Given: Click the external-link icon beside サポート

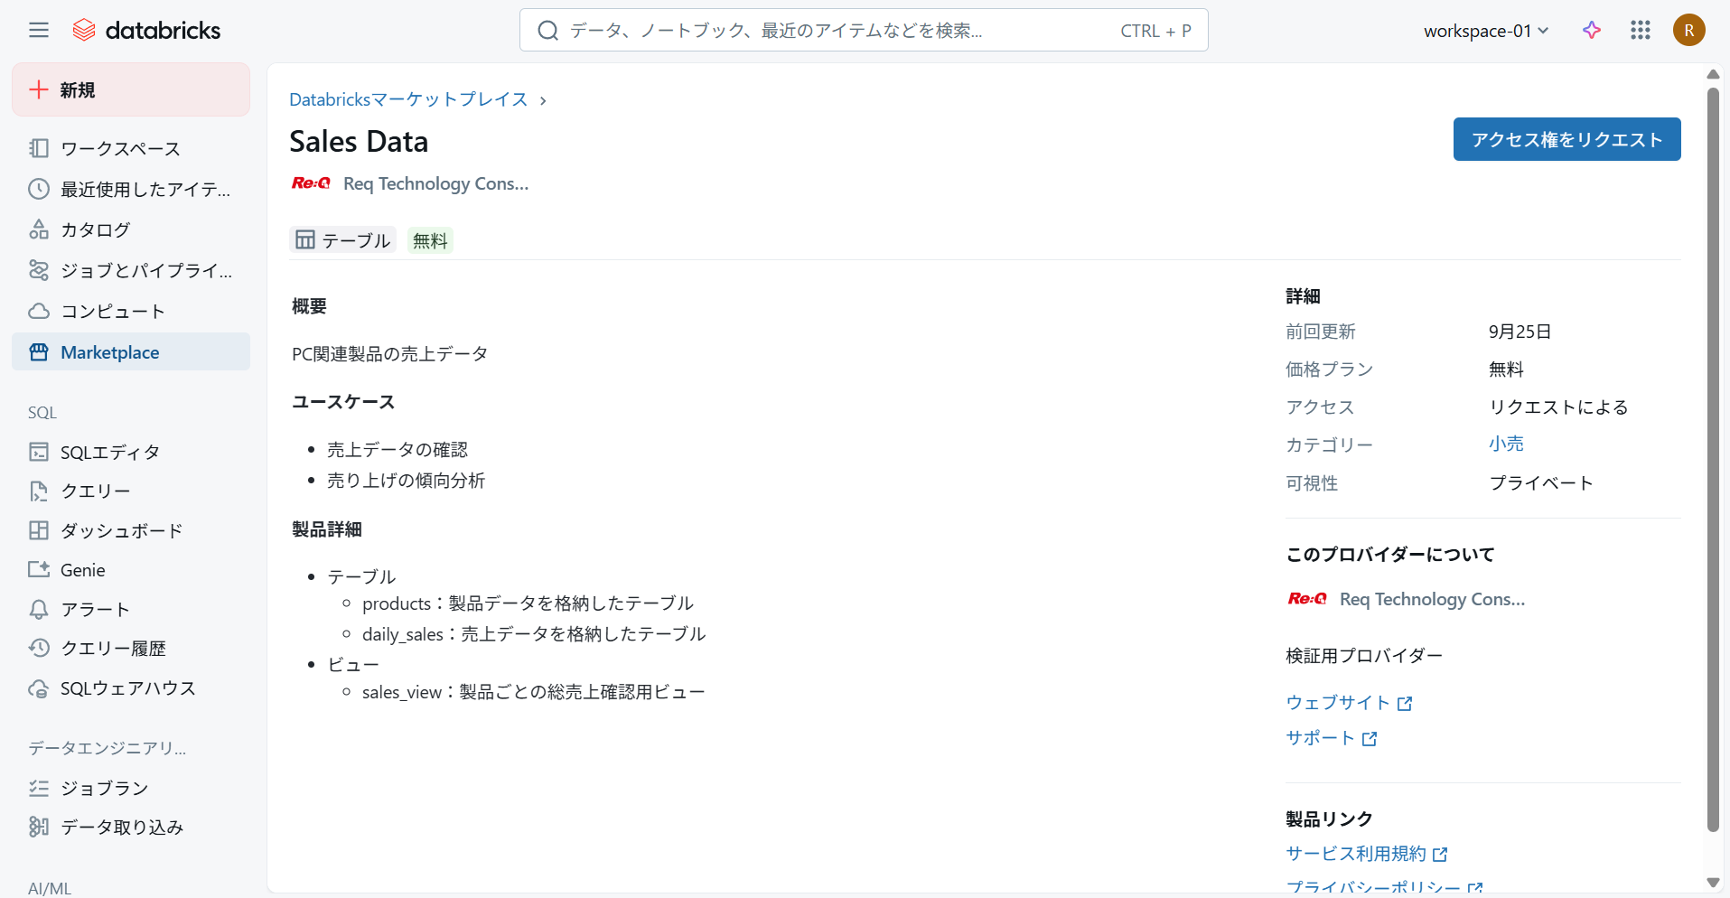Looking at the screenshot, I should [x=1370, y=739].
